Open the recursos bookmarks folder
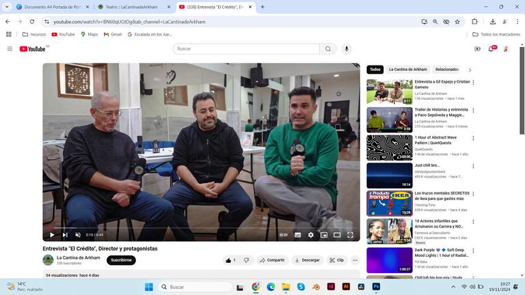The height and width of the screenshot is (295, 525). click(x=34, y=34)
